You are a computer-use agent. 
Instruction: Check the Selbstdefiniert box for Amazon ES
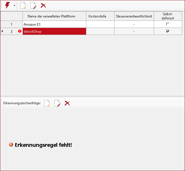(168, 24)
